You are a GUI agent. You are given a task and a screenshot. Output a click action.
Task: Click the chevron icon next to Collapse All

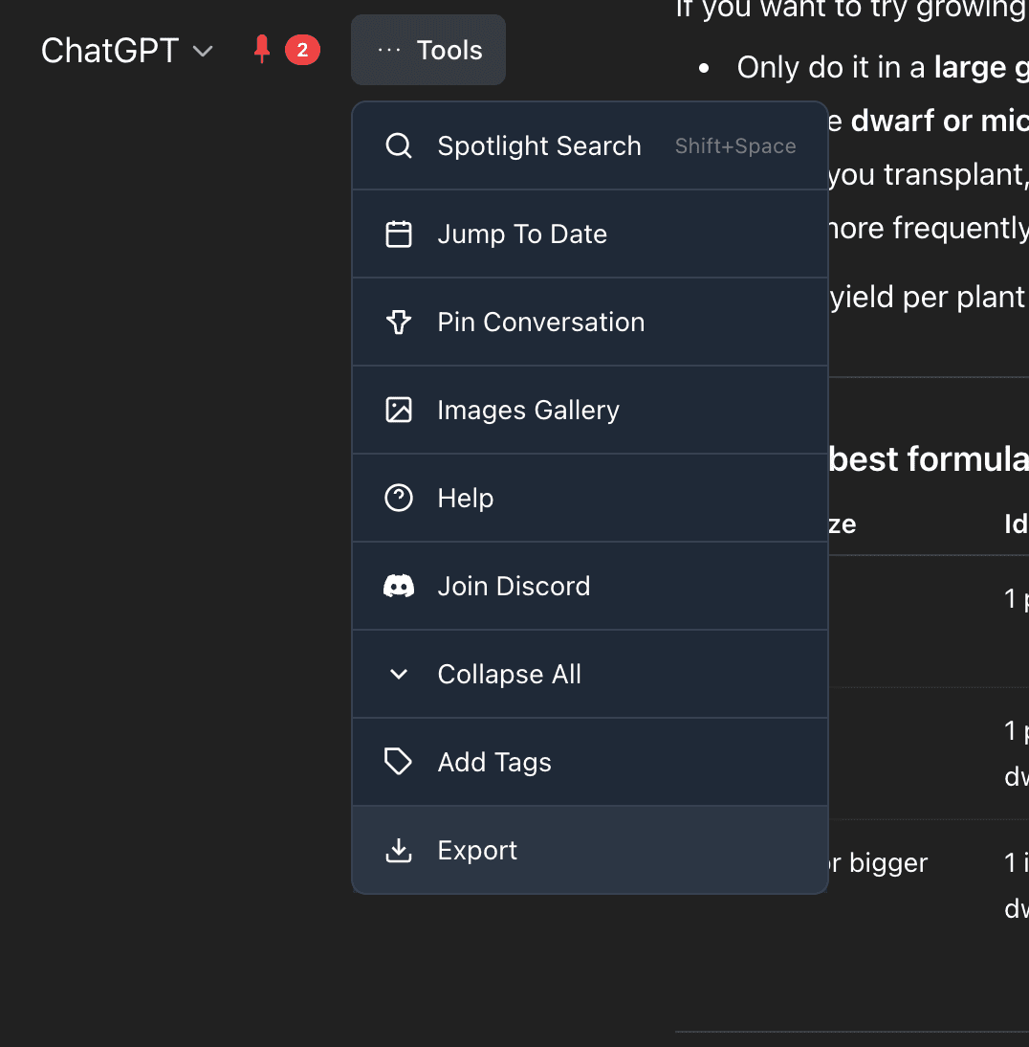[398, 674]
